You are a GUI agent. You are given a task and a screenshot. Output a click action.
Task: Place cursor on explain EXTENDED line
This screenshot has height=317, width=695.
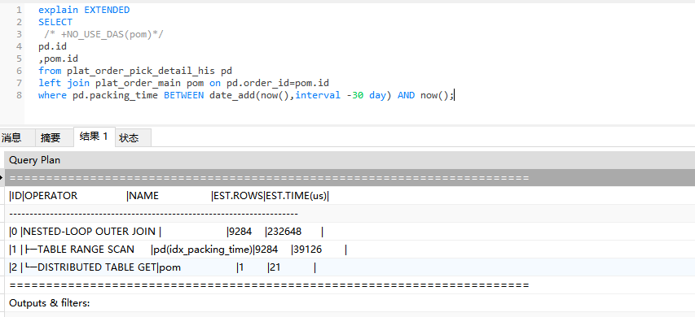pos(84,10)
